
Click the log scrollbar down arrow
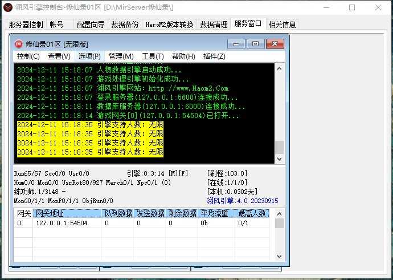click(x=279, y=159)
